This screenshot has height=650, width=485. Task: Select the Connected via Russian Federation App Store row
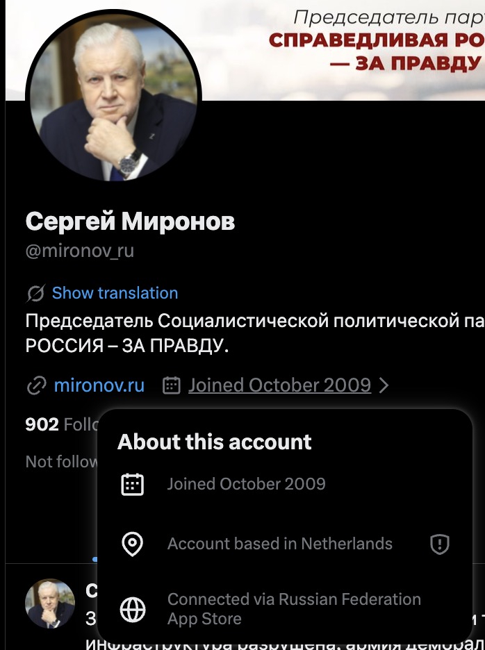click(x=294, y=609)
